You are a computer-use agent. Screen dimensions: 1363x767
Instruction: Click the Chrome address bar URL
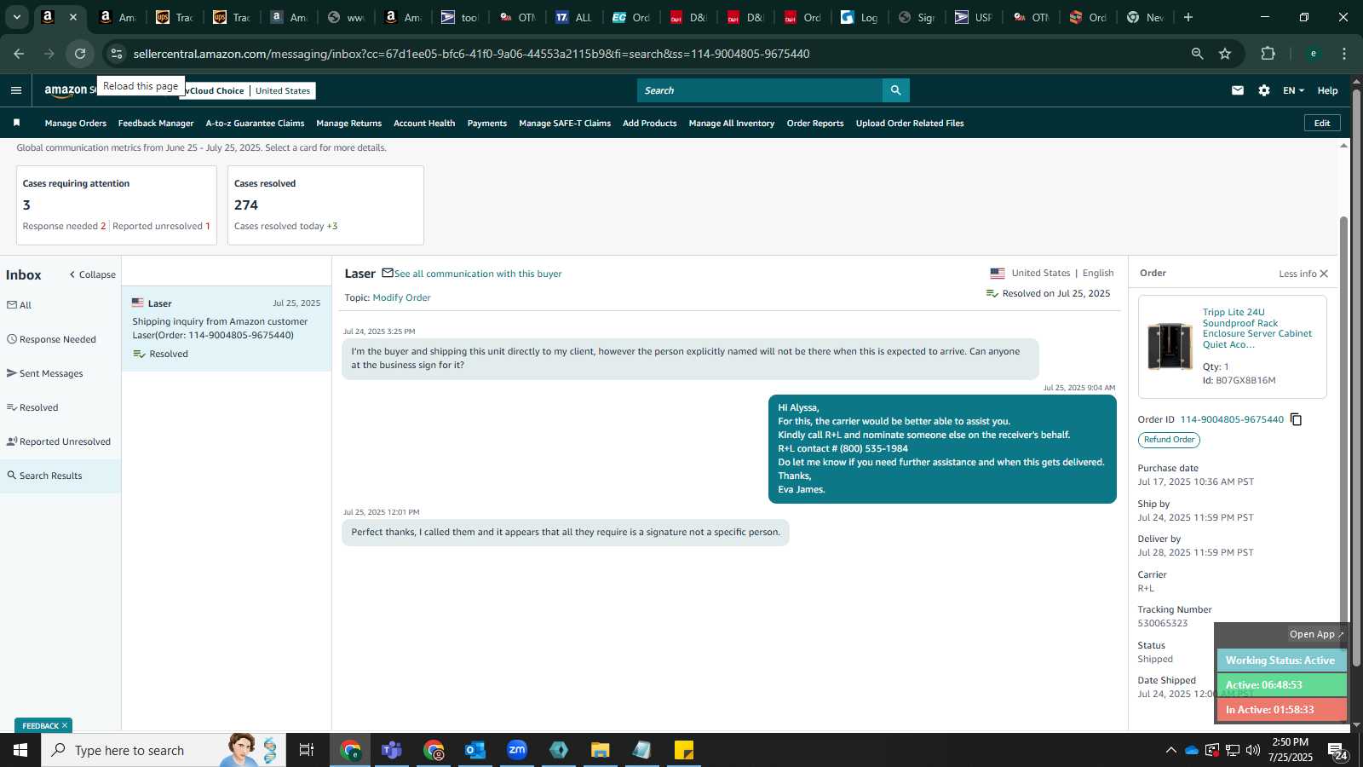(471, 54)
